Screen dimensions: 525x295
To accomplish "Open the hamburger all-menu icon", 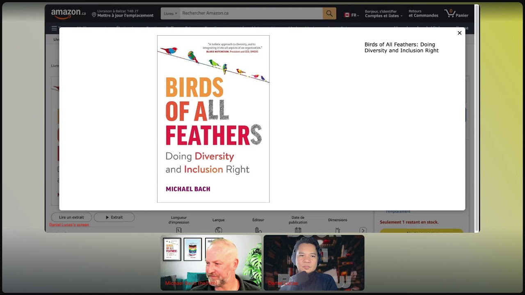I will [x=54, y=28].
